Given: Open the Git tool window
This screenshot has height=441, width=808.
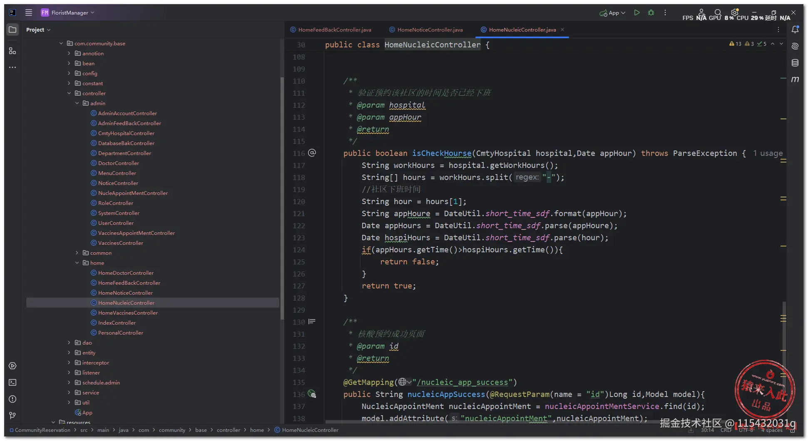Looking at the screenshot, I should (x=12, y=416).
